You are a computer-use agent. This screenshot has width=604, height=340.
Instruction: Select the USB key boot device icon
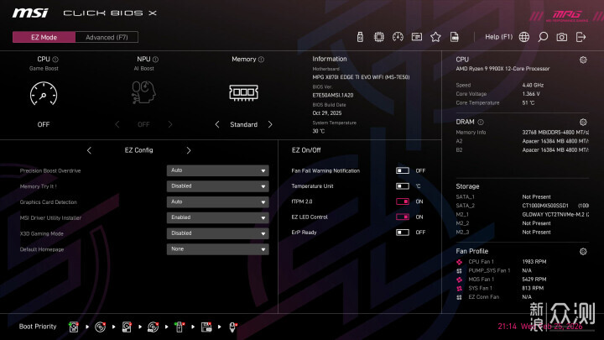180,327
